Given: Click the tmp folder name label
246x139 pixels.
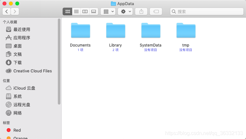Looking at the screenshot, I should 186,45.
